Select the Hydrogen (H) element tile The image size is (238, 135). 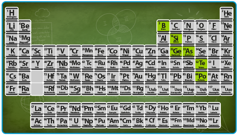click(x=12, y=13)
